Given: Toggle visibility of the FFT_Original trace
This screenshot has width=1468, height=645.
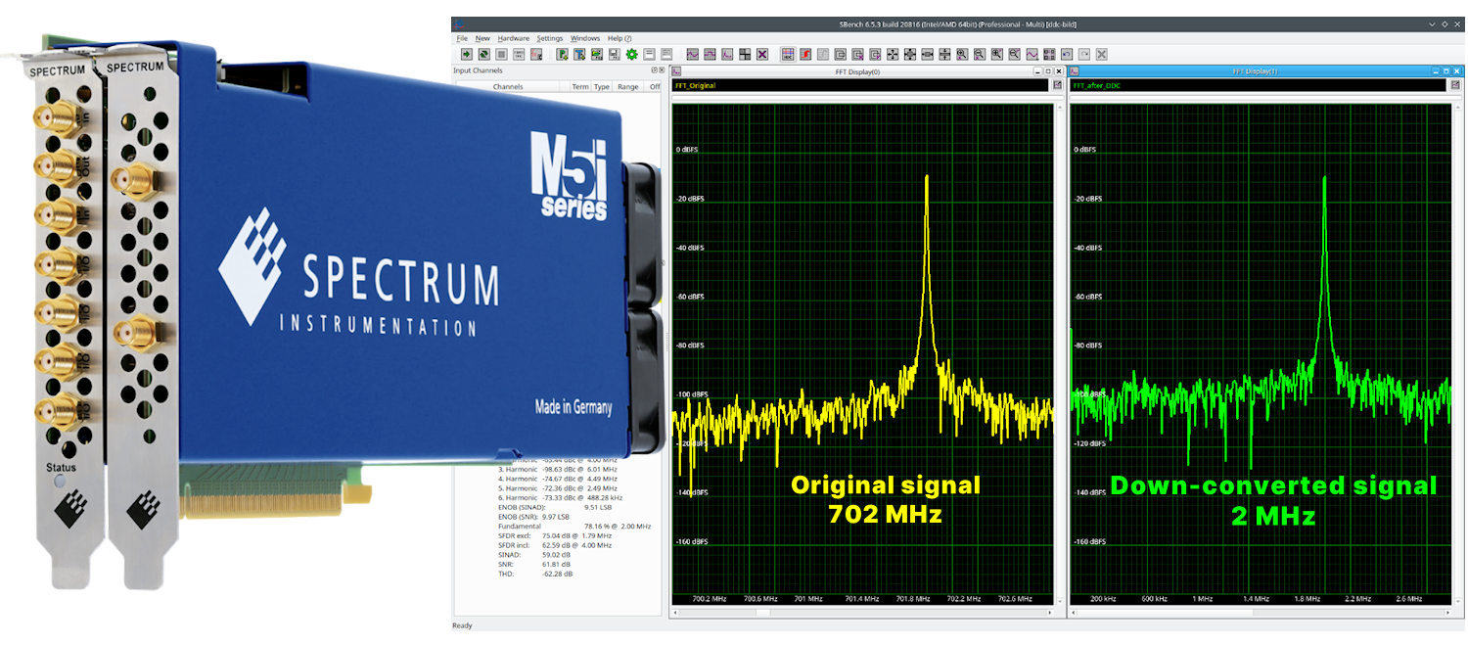Looking at the screenshot, I should click(x=695, y=85).
